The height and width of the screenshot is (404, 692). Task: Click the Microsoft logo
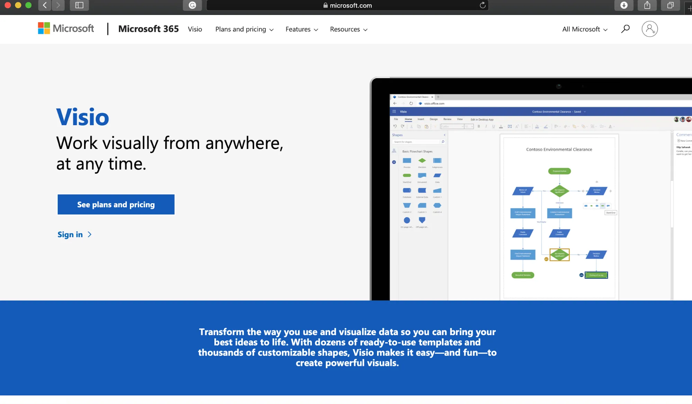click(66, 28)
